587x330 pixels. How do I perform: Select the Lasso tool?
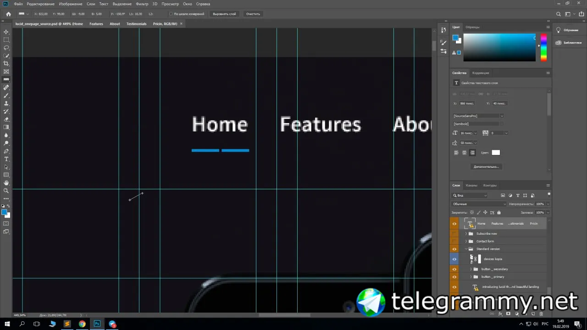(x=6, y=48)
